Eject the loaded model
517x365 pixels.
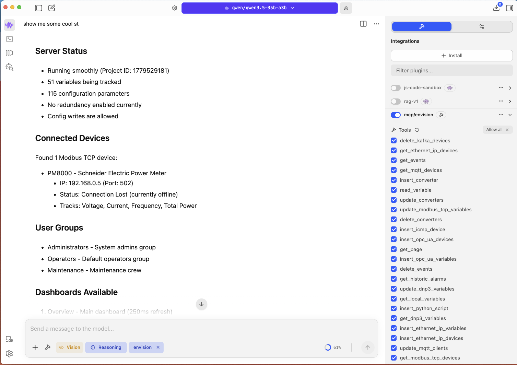(346, 8)
